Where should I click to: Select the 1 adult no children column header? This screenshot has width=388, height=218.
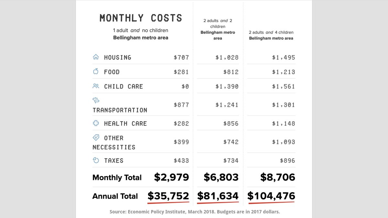pos(141,34)
